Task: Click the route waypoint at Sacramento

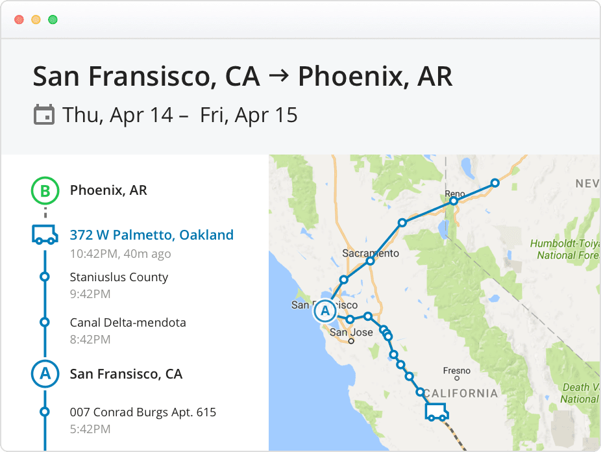Action: pos(370,261)
